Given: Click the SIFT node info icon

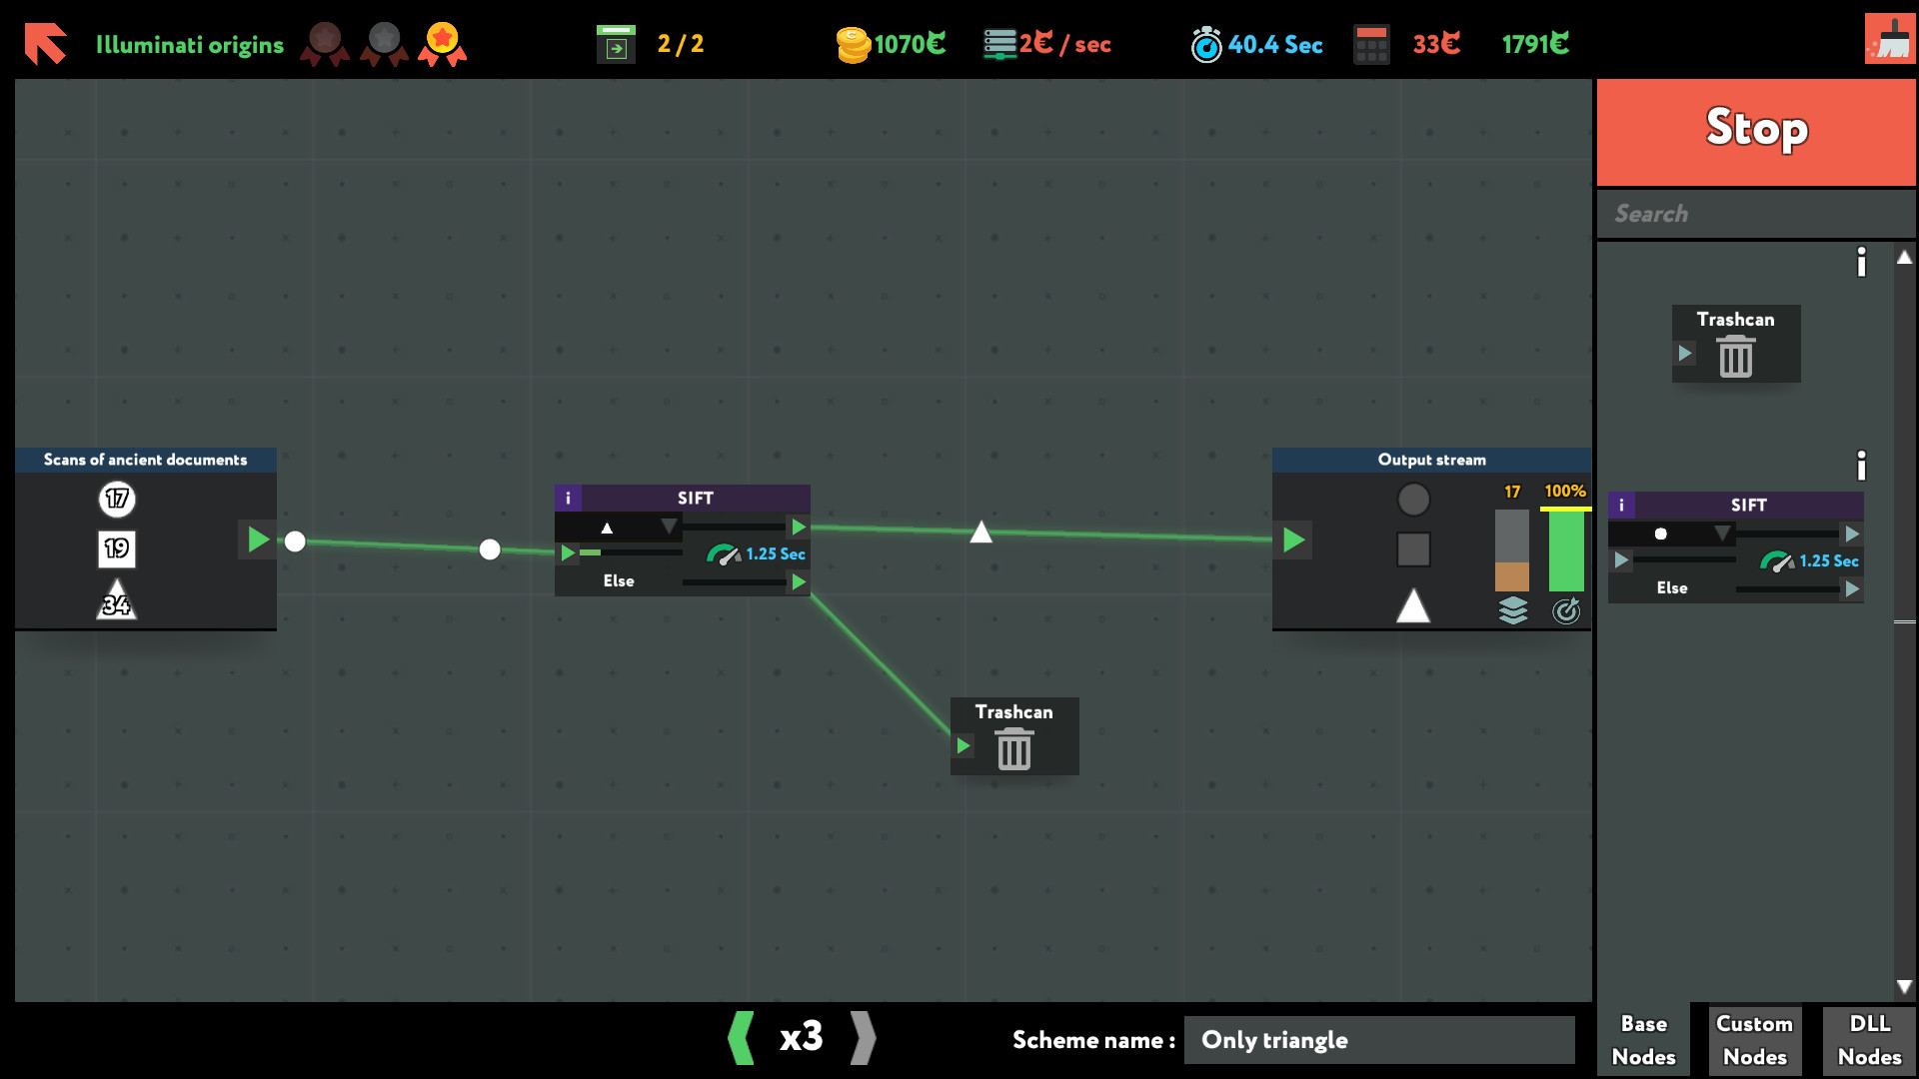Looking at the screenshot, I should (568, 497).
